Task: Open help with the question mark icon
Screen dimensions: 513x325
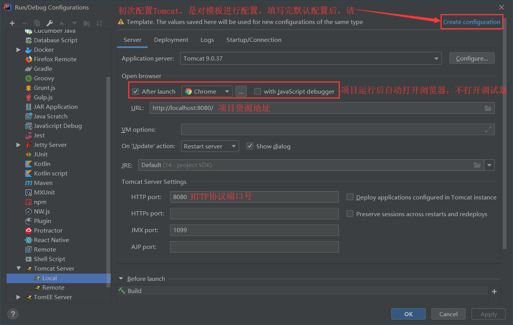Action: tap(13, 314)
